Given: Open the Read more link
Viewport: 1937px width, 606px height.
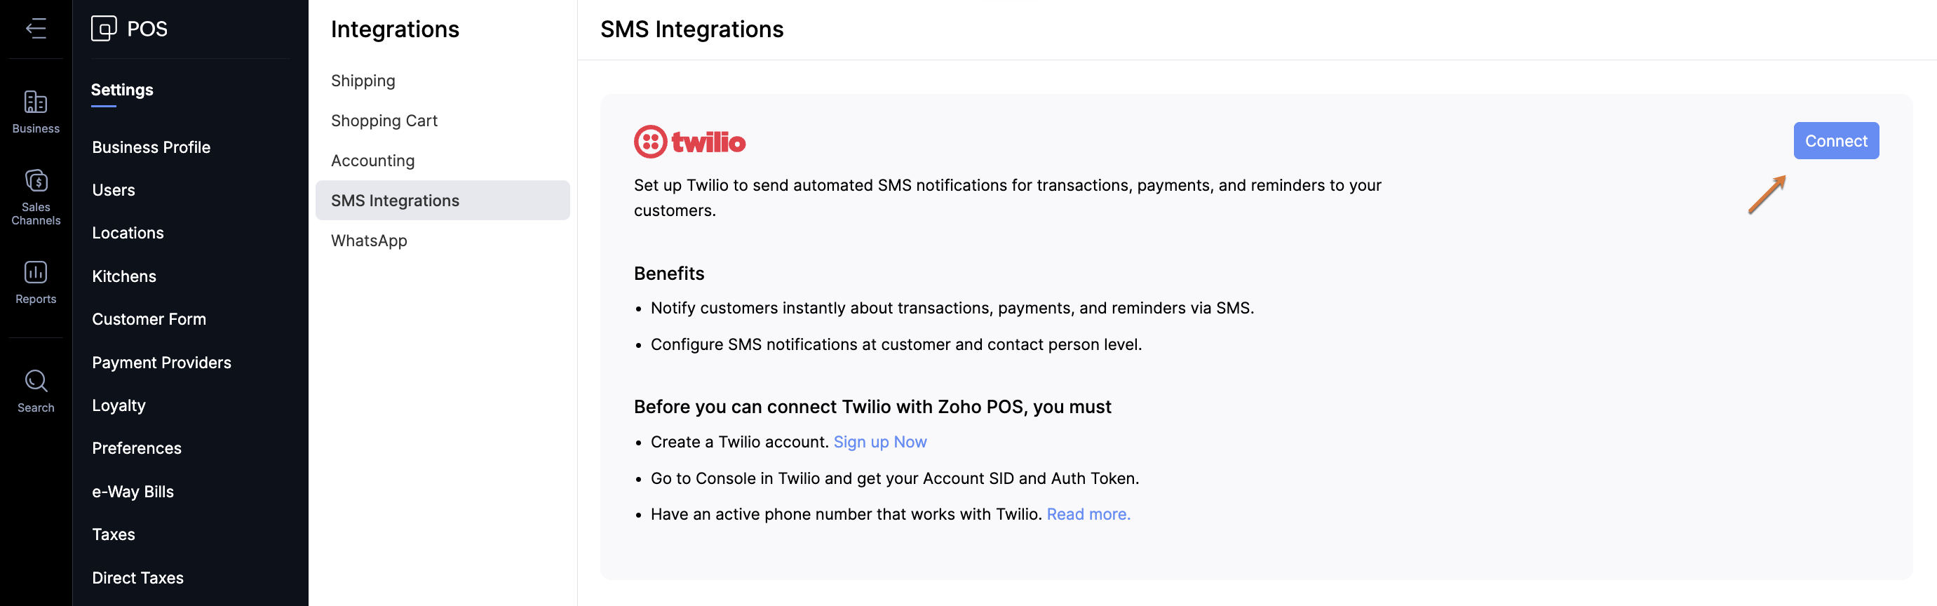Looking at the screenshot, I should (x=1087, y=514).
